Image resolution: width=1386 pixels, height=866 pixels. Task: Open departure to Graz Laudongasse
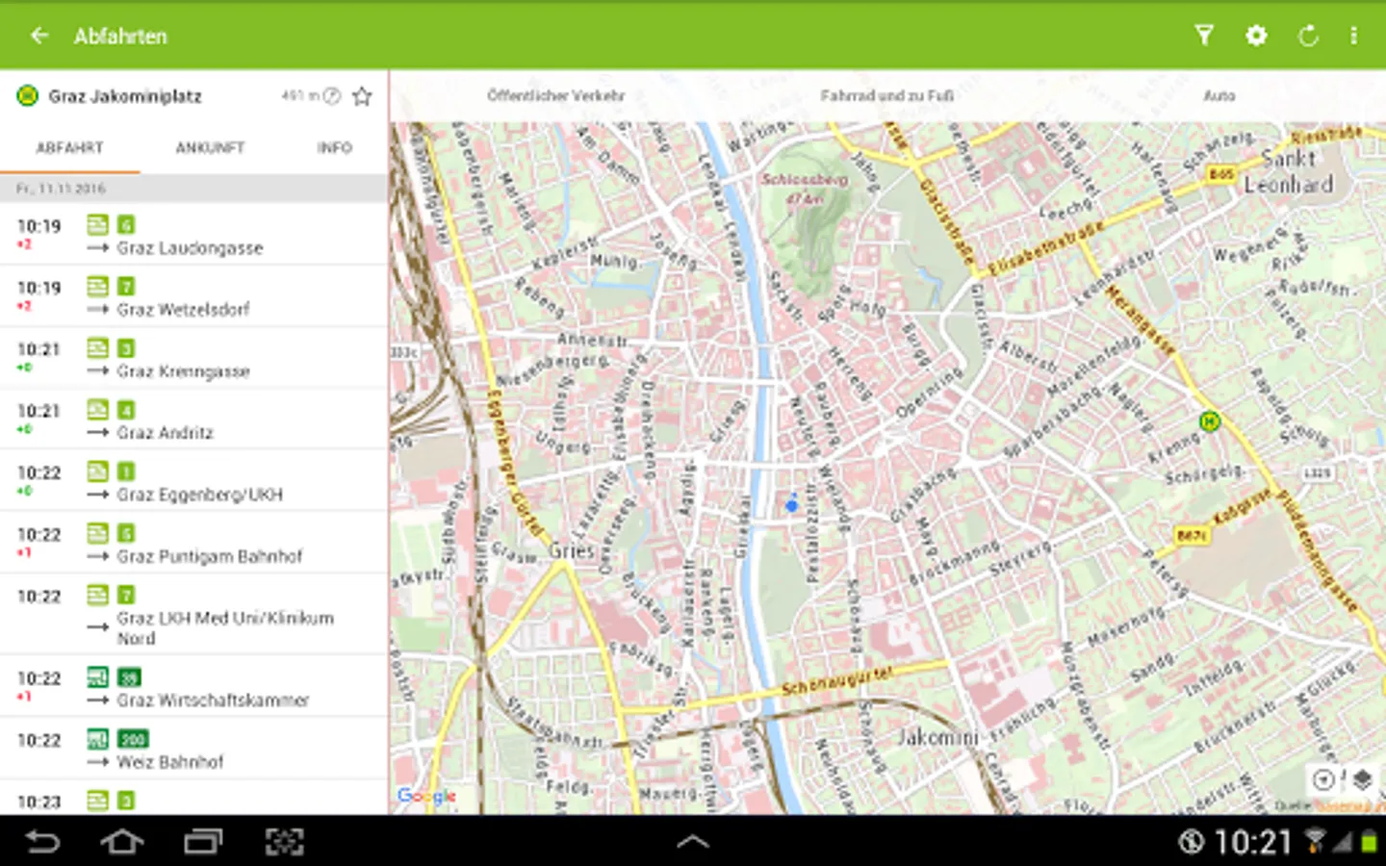(193, 235)
